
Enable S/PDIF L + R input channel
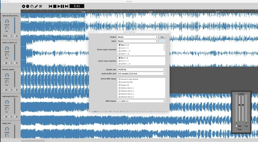119,64
